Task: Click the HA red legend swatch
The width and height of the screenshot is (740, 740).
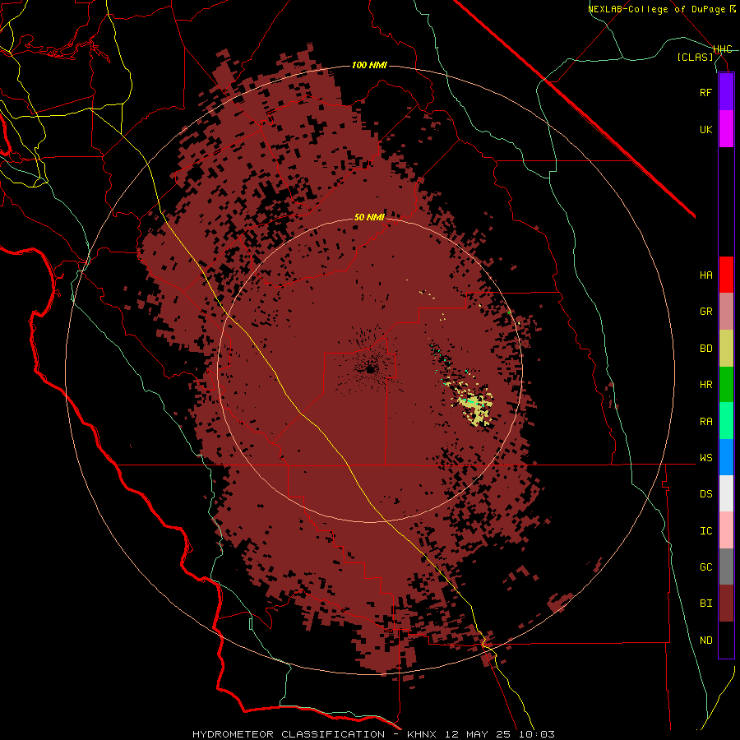Action: 726,275
